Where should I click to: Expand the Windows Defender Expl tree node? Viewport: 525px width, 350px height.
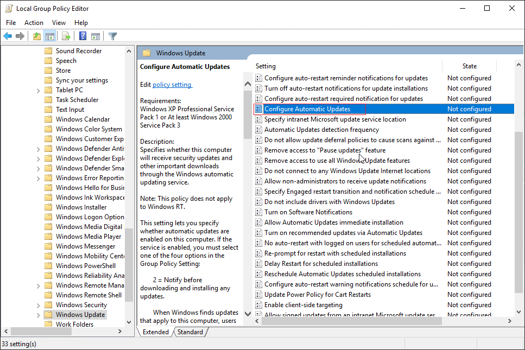click(x=38, y=158)
